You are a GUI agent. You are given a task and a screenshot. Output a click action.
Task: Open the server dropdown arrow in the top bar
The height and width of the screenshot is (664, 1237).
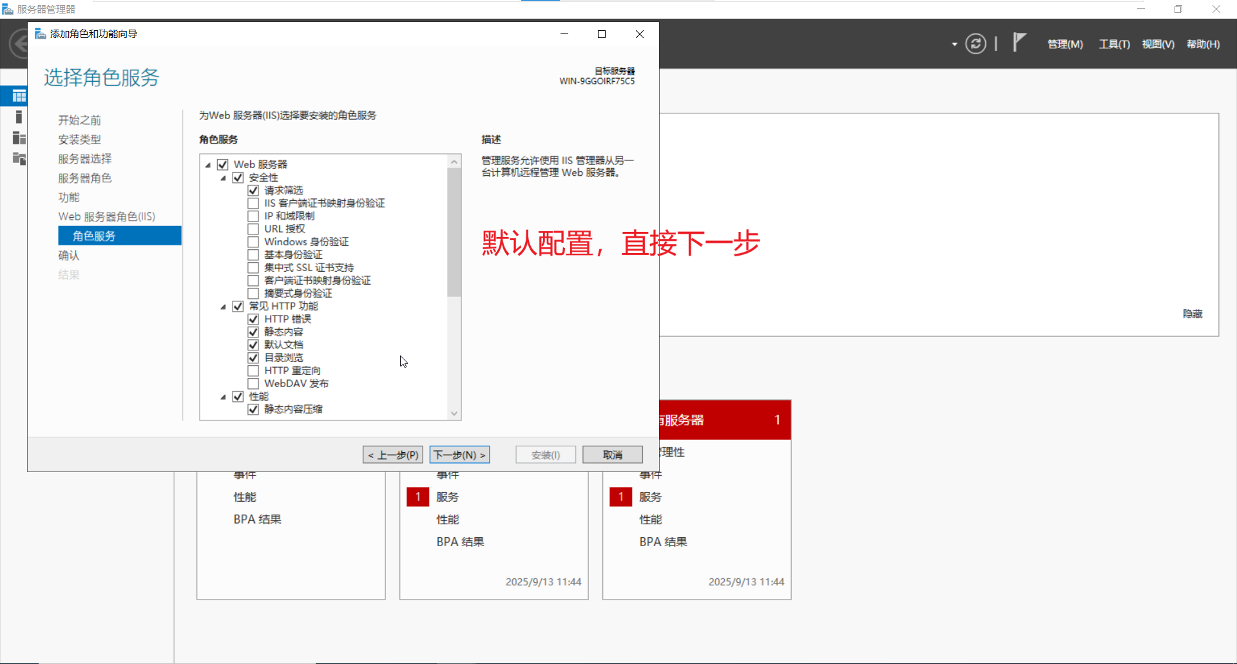(953, 44)
